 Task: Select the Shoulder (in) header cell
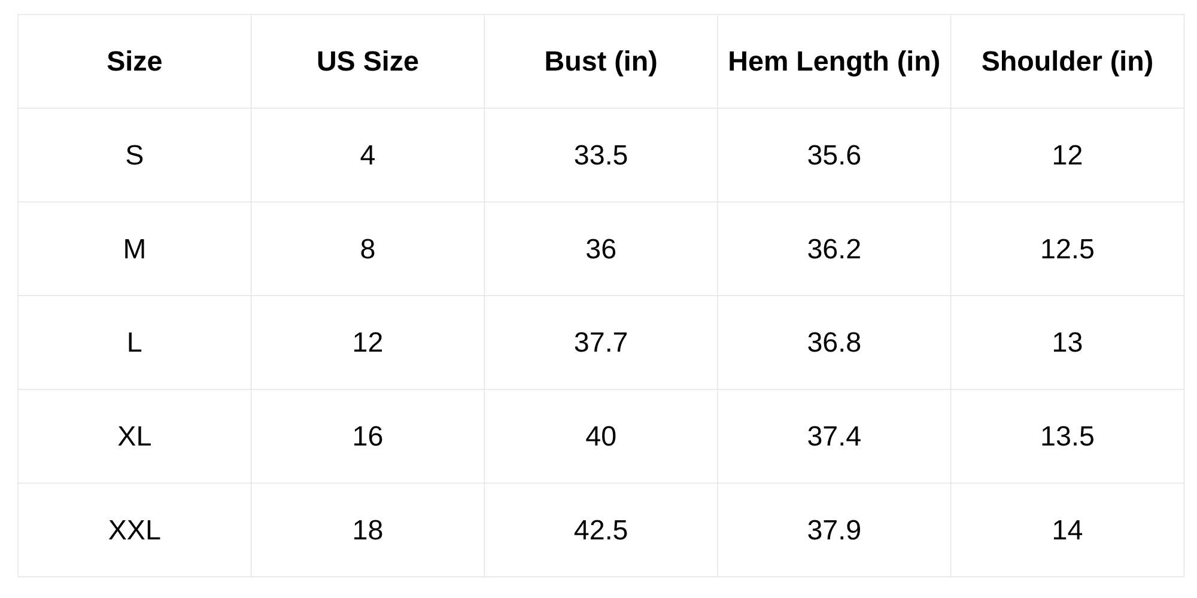coord(1067,62)
